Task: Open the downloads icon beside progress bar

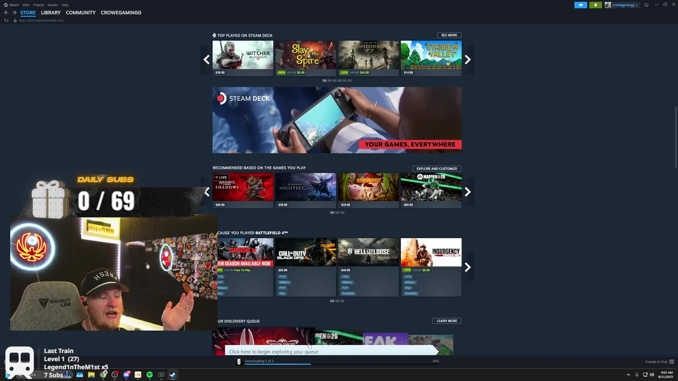Action: (x=238, y=361)
